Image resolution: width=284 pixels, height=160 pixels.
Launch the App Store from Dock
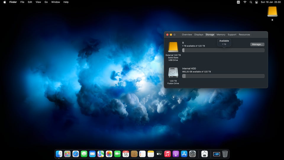tap(184, 154)
